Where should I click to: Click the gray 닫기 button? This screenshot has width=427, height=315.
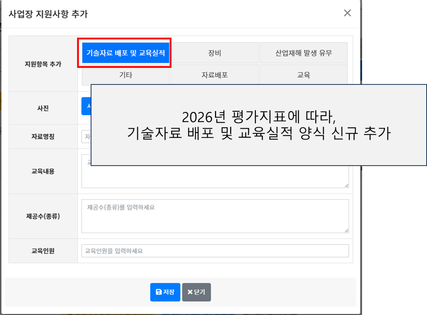click(196, 292)
